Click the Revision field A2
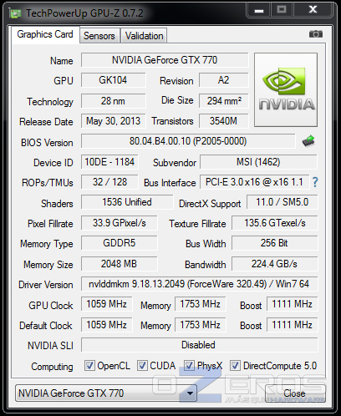This screenshot has height=416, width=341. [223, 80]
